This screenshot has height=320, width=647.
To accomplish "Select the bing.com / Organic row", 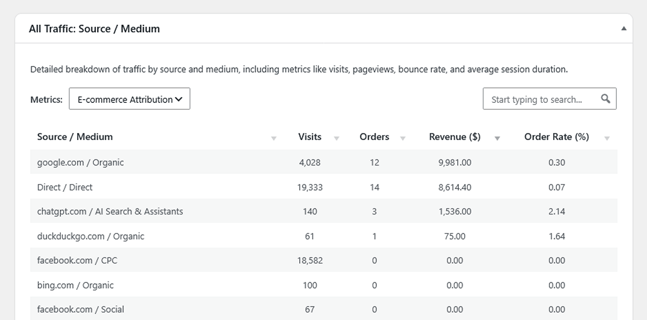I will click(323, 285).
